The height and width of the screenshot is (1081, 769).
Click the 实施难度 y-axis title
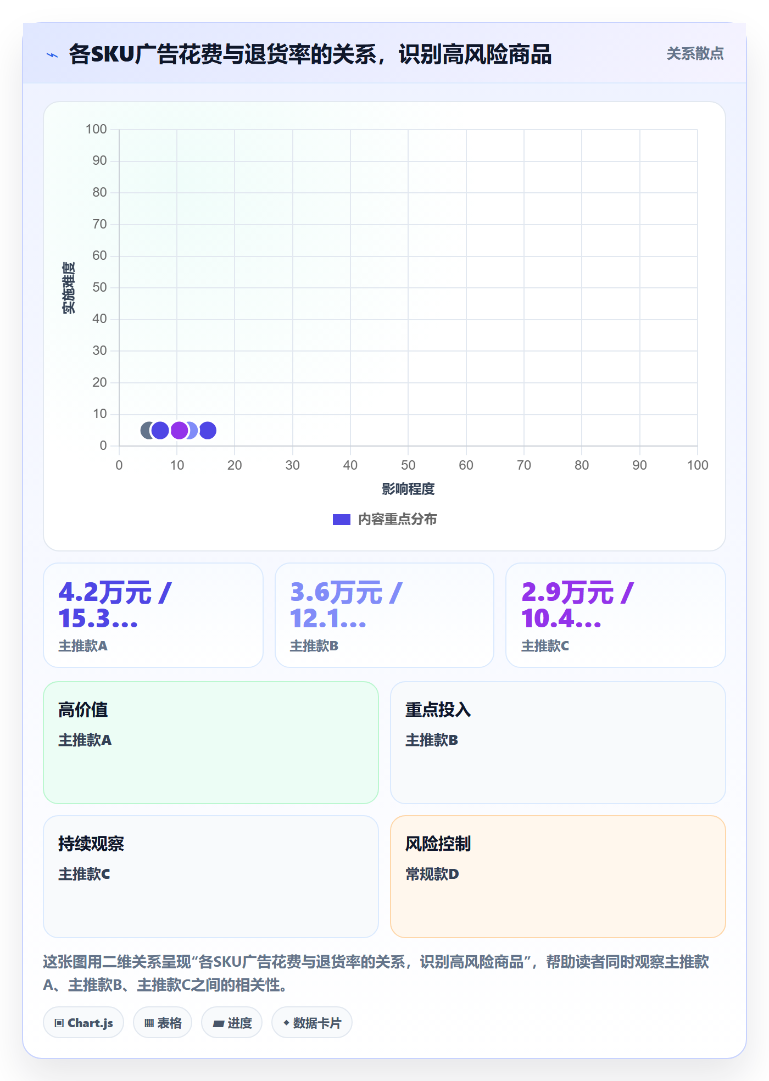69,288
